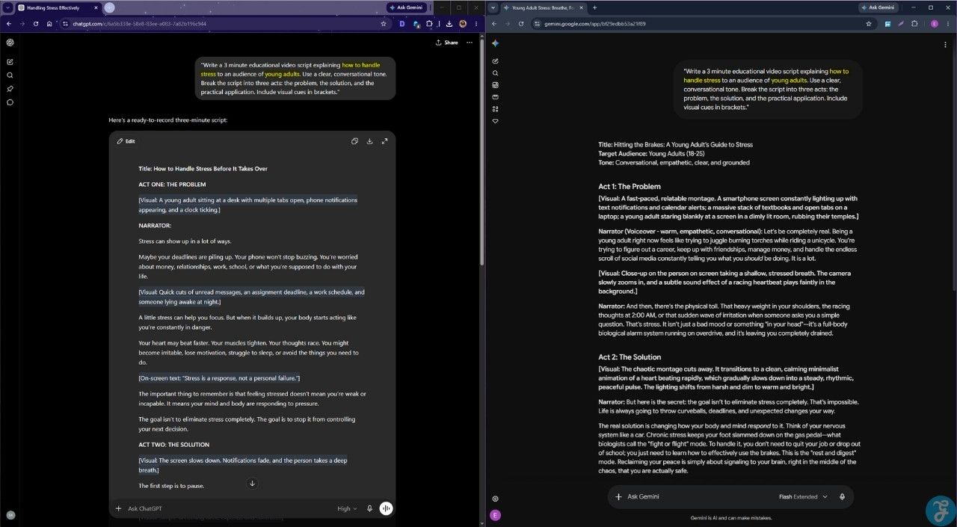This screenshot has width=957, height=527.
Task: Go back in left browser window
Action: pyautogui.click(x=10, y=24)
